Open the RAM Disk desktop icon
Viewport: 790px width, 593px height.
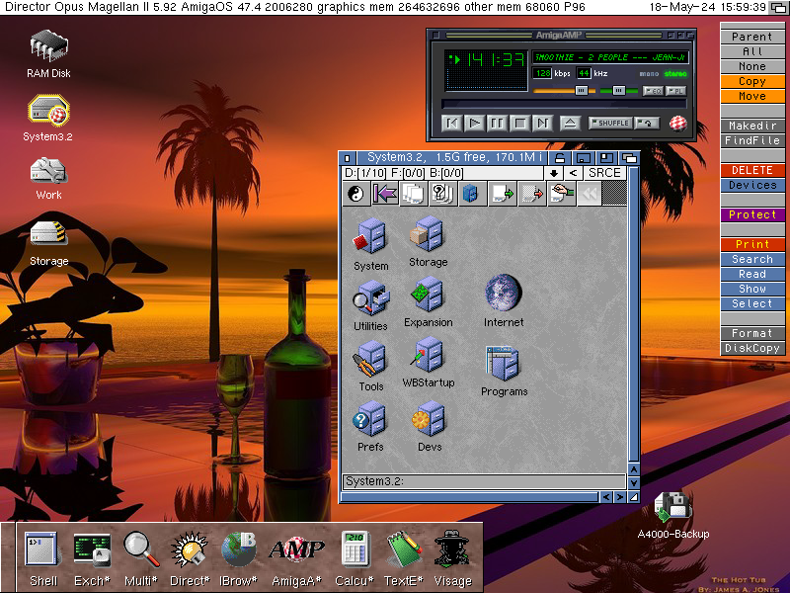[48, 46]
